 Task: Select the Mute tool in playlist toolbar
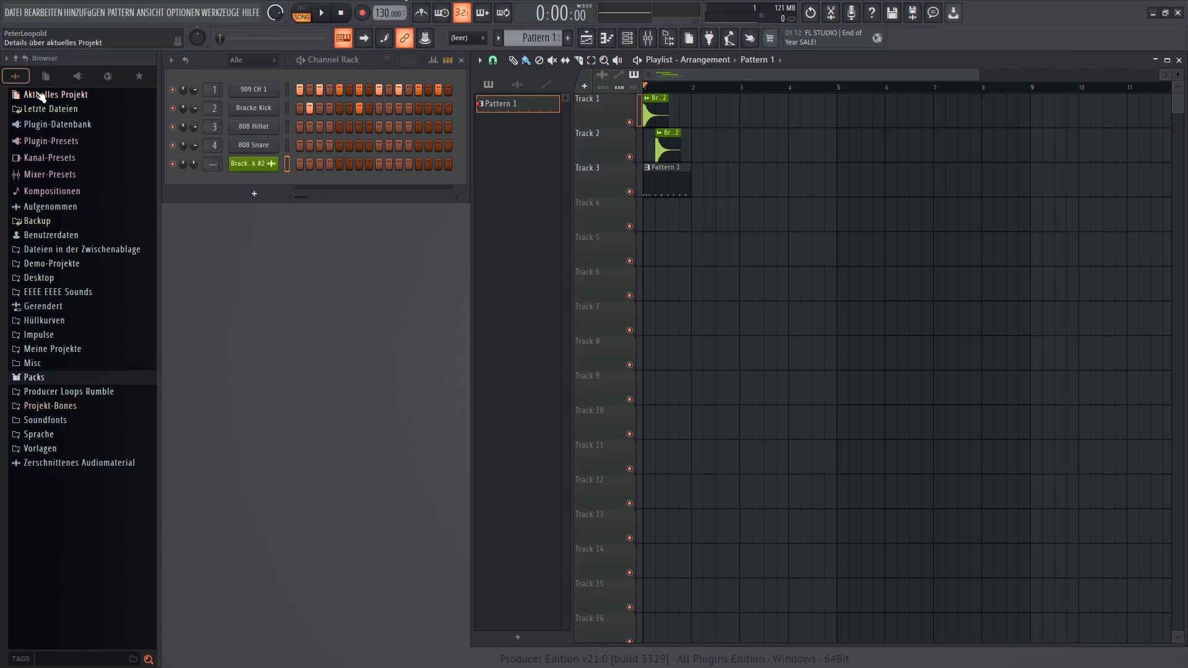coord(552,60)
